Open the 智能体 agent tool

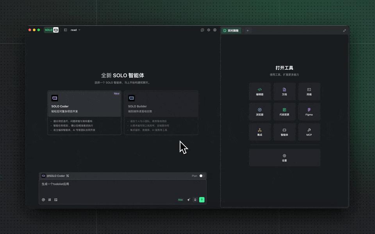[x=284, y=132]
